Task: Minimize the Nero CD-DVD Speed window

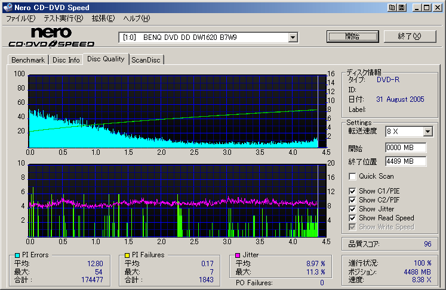Action: pos(417,8)
